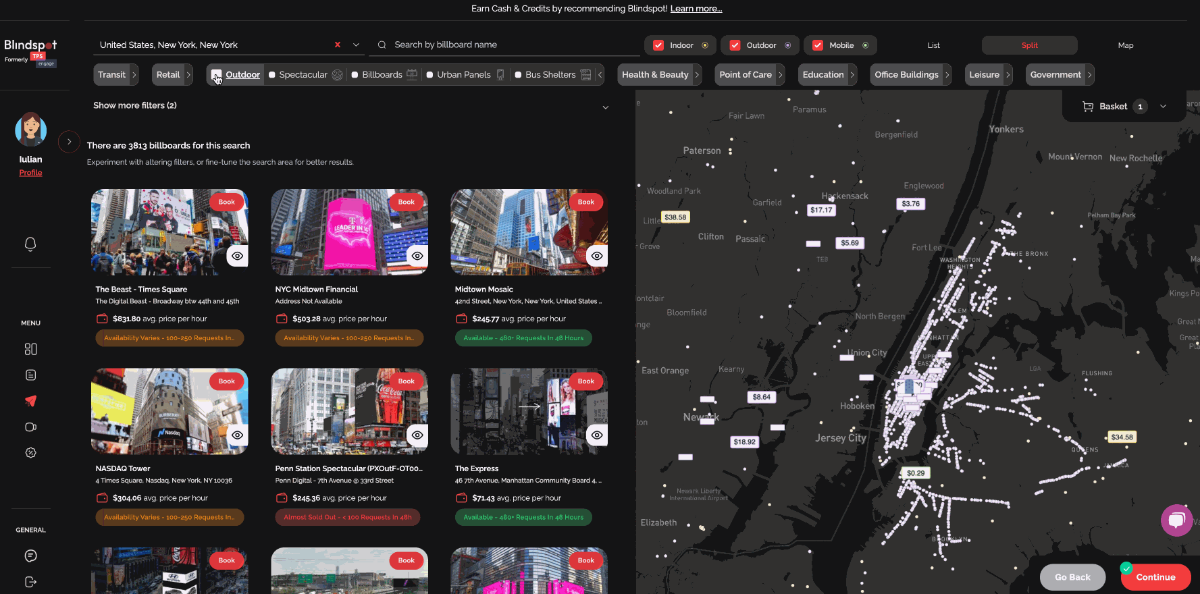Toggle the Outdoor checkbox in top bar

pos(735,45)
